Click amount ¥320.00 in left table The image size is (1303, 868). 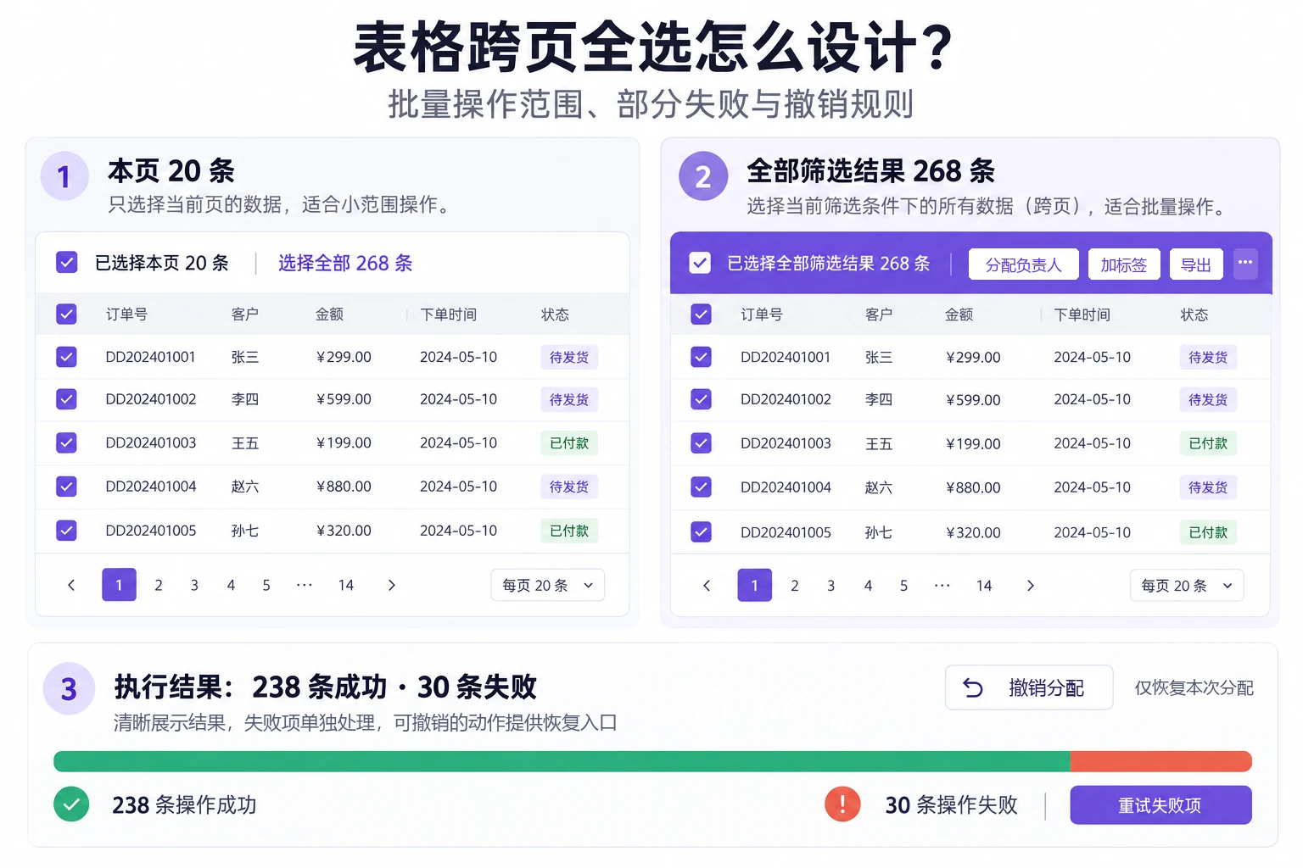[x=344, y=531]
